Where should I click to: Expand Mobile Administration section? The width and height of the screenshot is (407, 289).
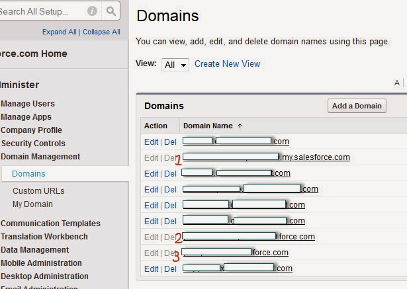click(41, 263)
